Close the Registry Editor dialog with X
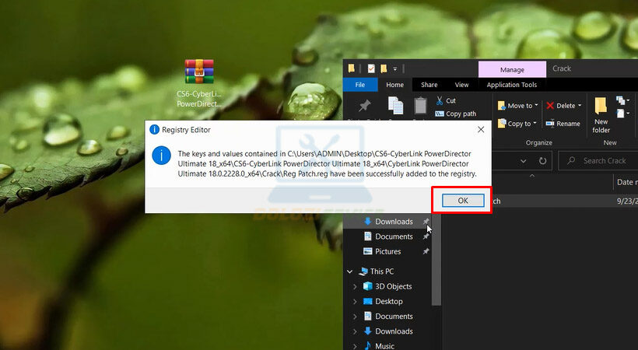 [481, 129]
